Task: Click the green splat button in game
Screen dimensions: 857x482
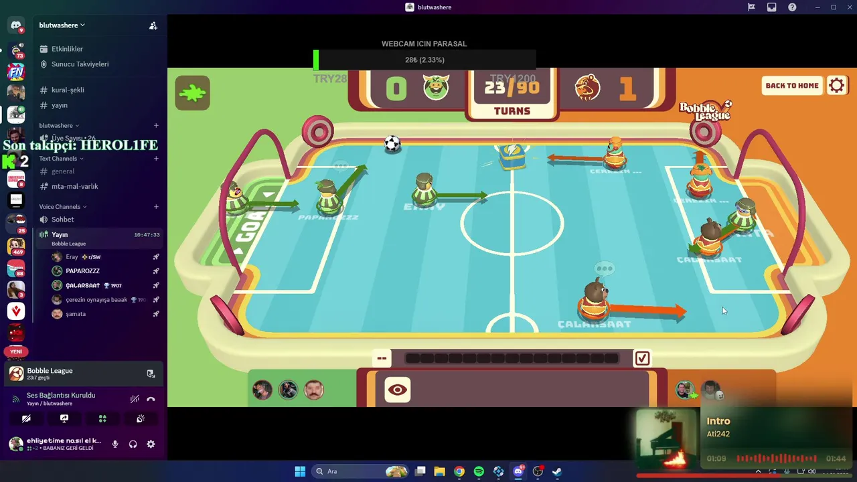Action: [193, 93]
